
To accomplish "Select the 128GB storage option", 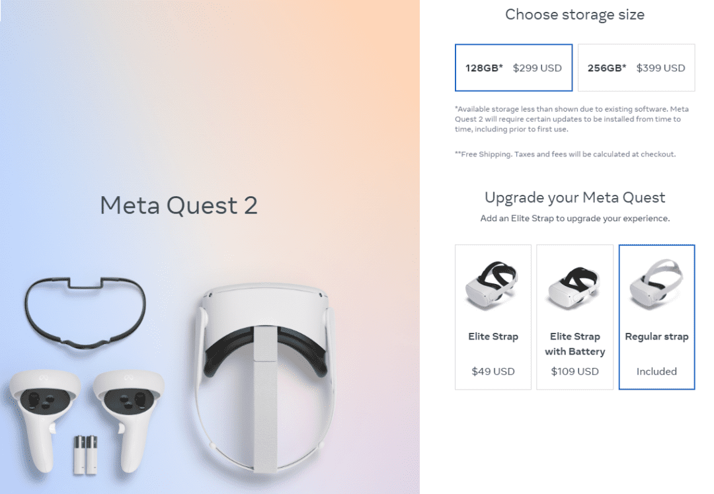I will coord(513,67).
